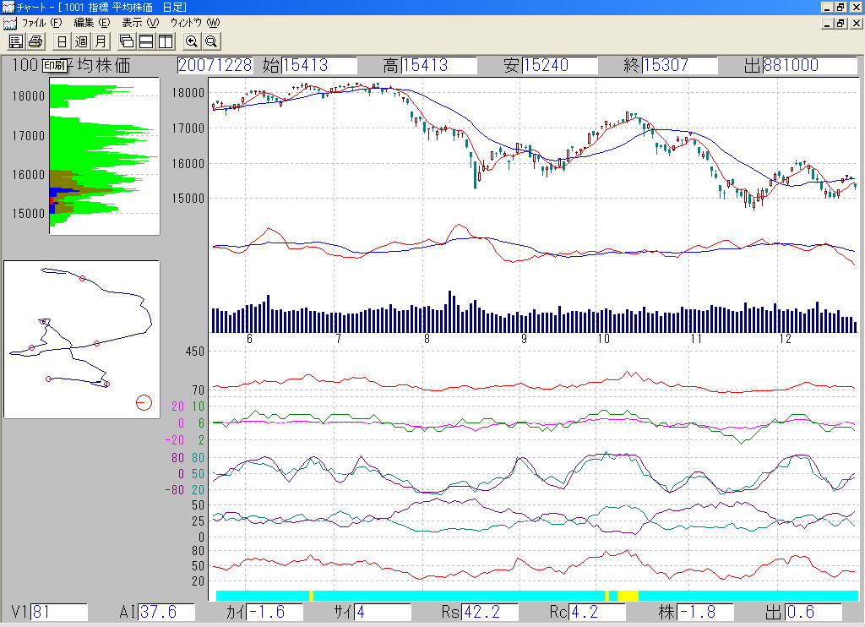This screenshot has height=627, width=865.
Task: Click the month label 8 on time axis
Action: pyautogui.click(x=427, y=339)
